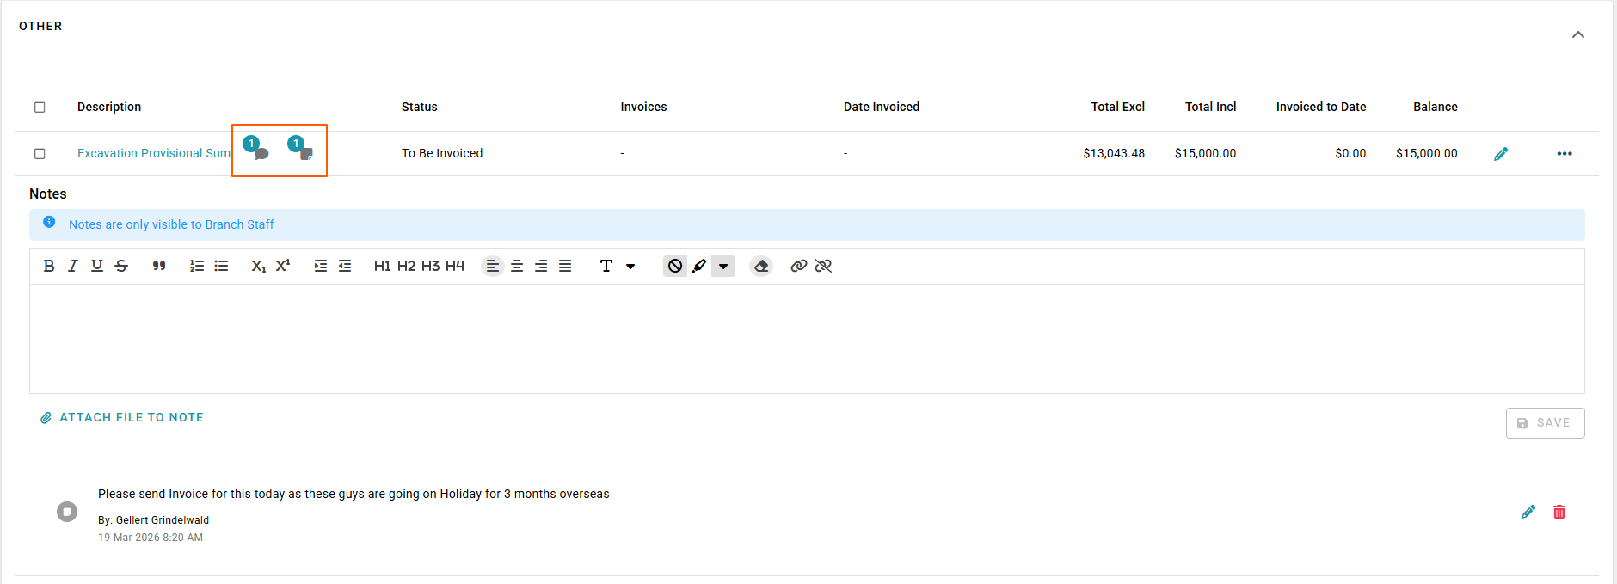Insert a block quote

pos(159,266)
